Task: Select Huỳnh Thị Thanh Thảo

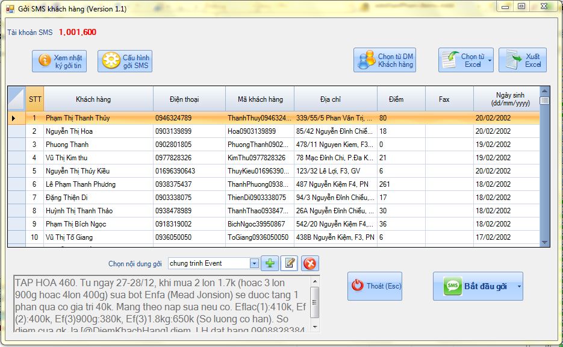Action: [79, 211]
